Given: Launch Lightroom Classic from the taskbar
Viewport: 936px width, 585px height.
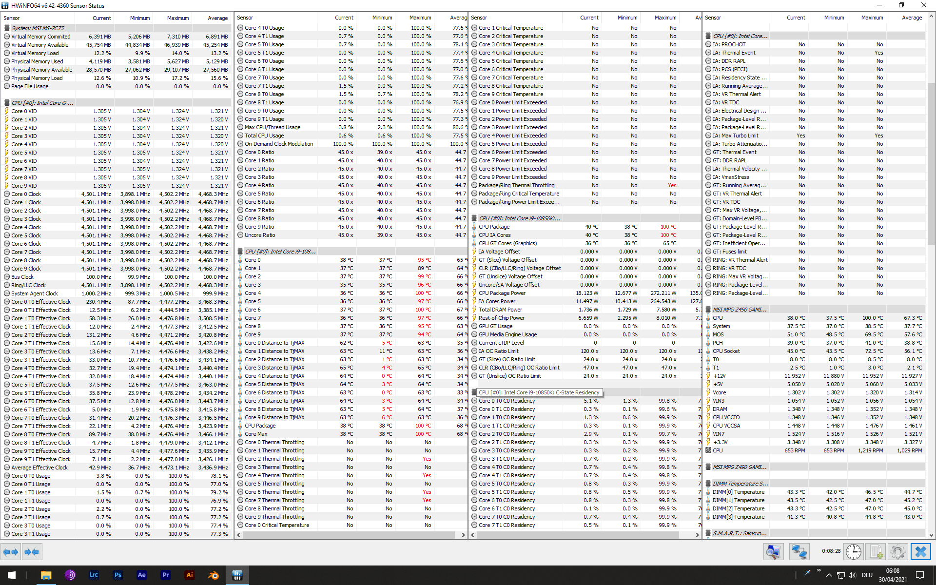Looking at the screenshot, I should coord(94,575).
